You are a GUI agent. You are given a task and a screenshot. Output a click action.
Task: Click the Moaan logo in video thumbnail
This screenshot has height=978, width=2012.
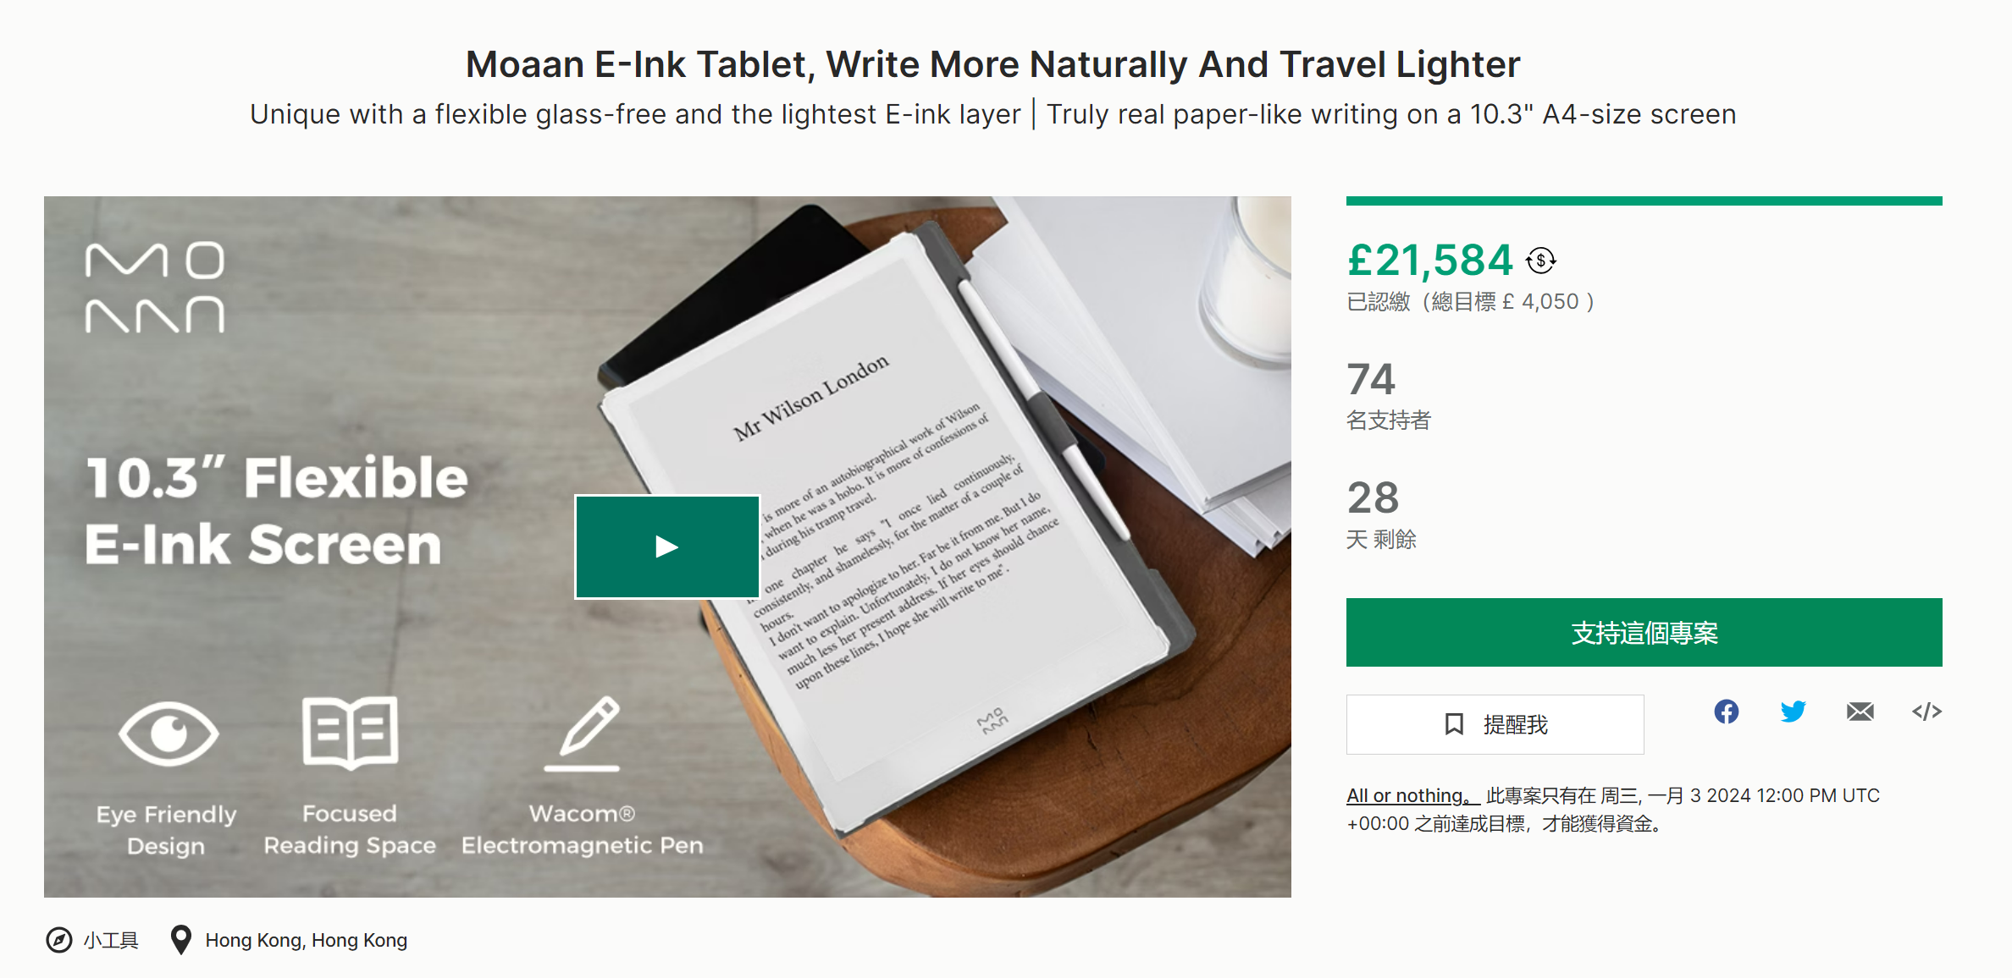pyautogui.click(x=155, y=288)
